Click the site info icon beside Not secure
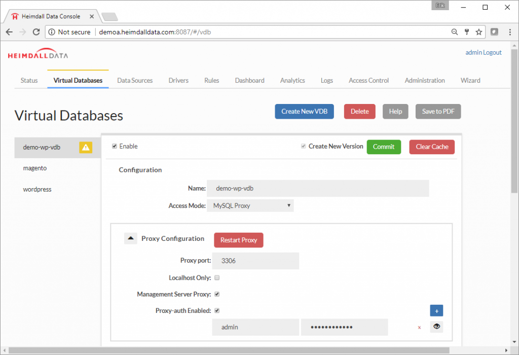The height and width of the screenshot is (355, 519). coord(52,32)
